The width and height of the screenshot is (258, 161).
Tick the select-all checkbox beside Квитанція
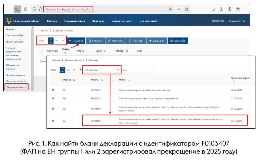(x=41, y=51)
